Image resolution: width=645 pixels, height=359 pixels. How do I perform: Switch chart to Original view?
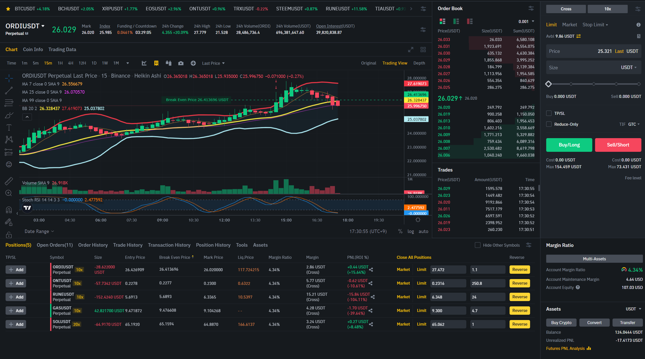coord(369,63)
